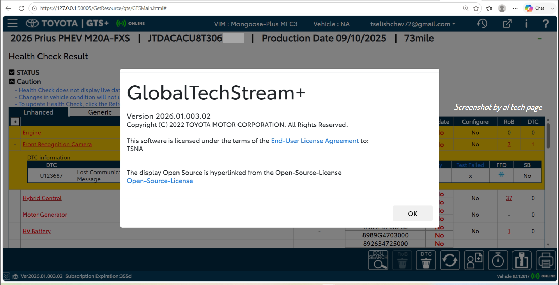
Task: Click the DTC code U123687 cell
Action: pos(51,176)
